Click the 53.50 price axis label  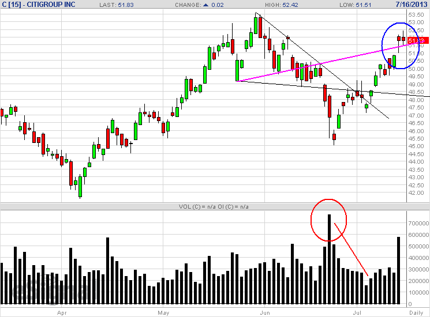coord(416,14)
